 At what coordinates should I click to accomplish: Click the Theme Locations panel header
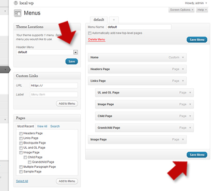click(x=47, y=27)
